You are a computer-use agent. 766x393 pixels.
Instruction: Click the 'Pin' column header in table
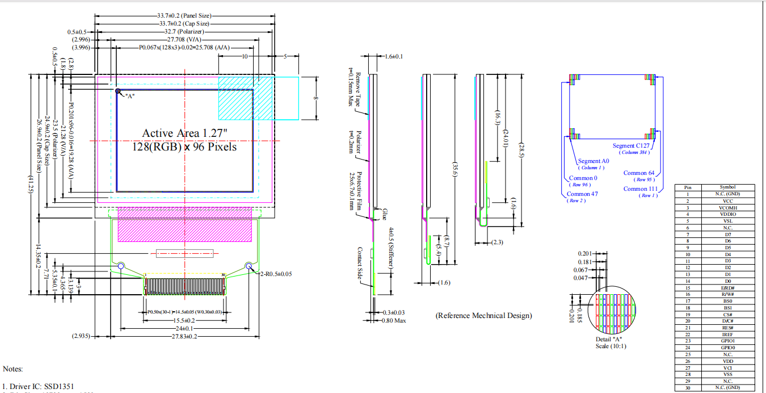pos(688,187)
